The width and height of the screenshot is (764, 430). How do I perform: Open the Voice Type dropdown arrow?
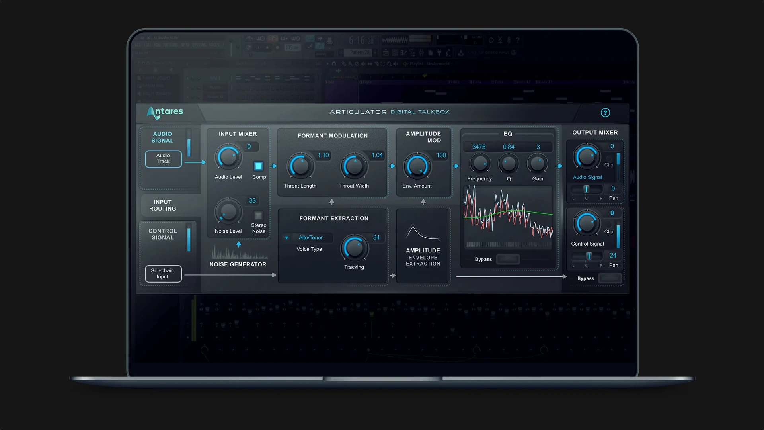coord(286,238)
